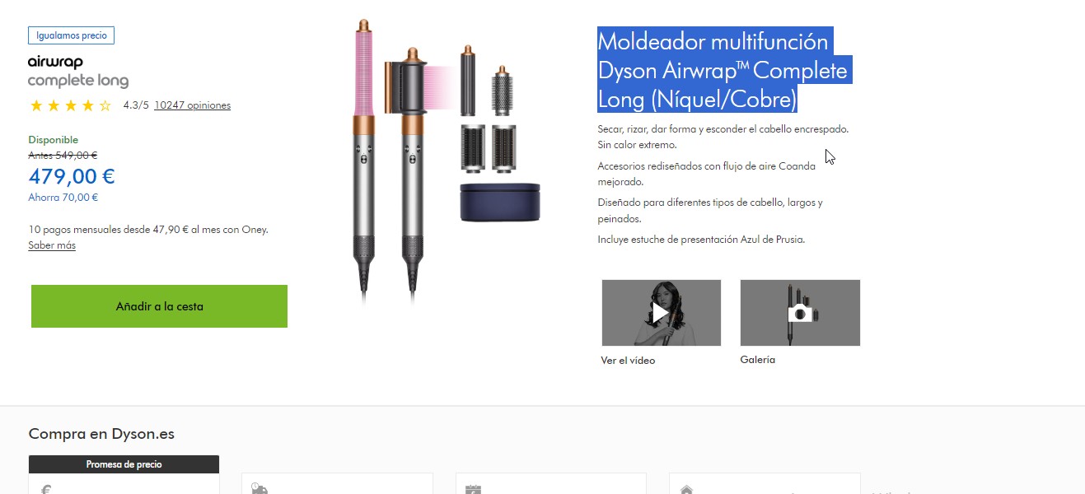Click the Galería label
Screen dimensions: 1085x494
(x=758, y=360)
